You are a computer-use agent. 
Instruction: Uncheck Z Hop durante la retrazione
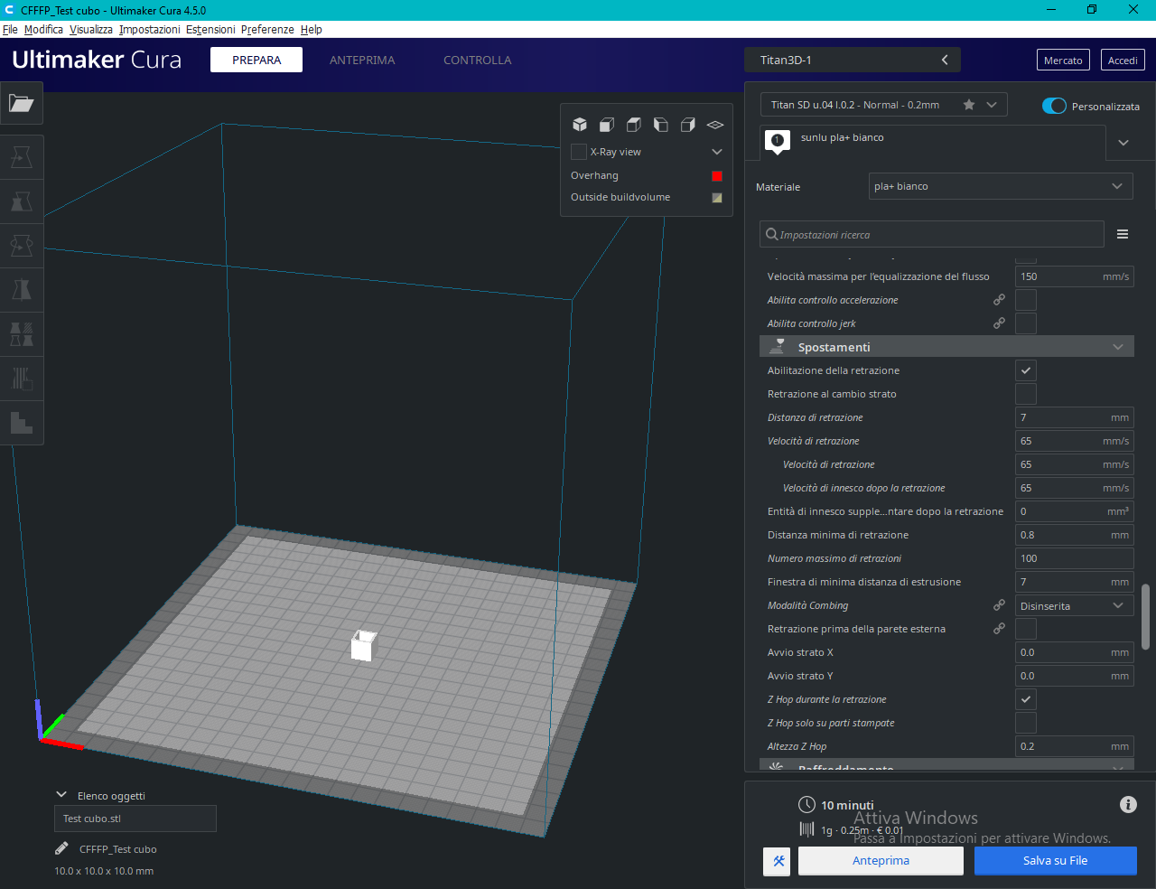click(x=1026, y=699)
